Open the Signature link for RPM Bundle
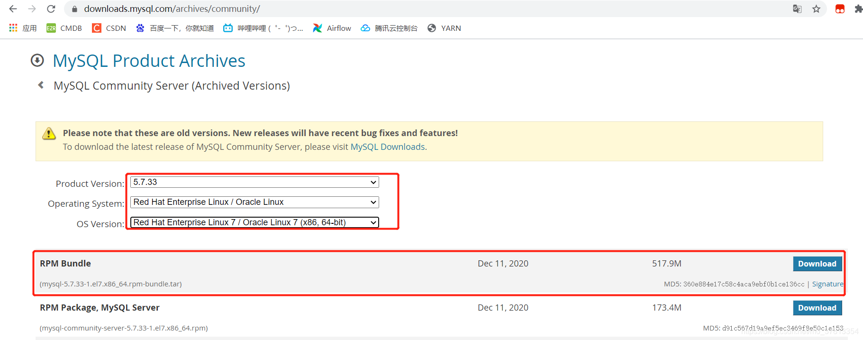The width and height of the screenshot is (863, 340). [x=827, y=284]
